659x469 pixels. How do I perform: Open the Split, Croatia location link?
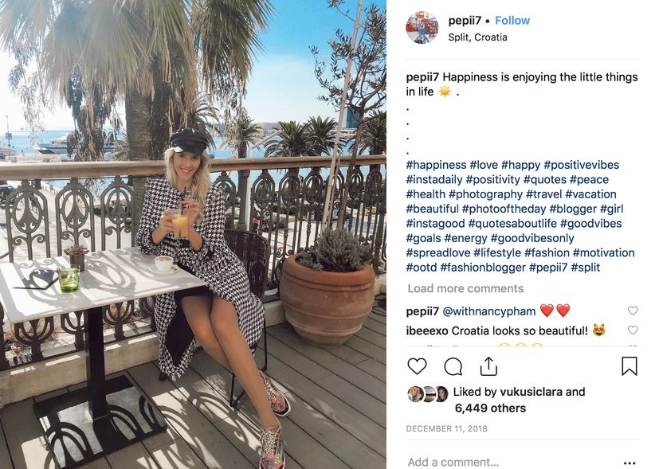(477, 37)
